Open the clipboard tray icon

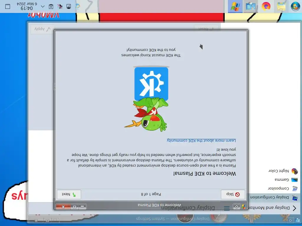click(51, 6)
